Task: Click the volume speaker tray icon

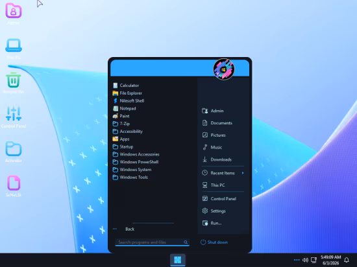Action: [305, 260]
